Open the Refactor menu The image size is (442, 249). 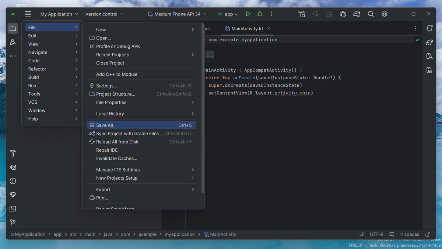(53, 69)
